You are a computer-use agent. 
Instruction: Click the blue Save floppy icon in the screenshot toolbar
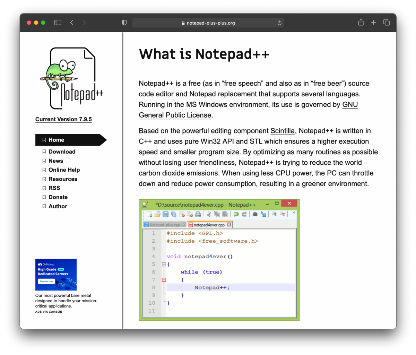pos(165,214)
